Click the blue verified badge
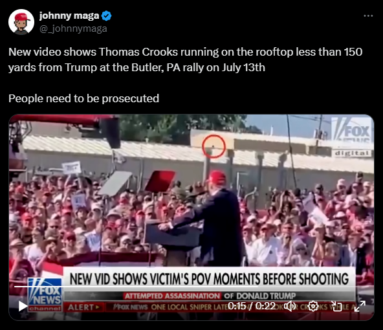This screenshot has height=330, width=383. (107, 16)
